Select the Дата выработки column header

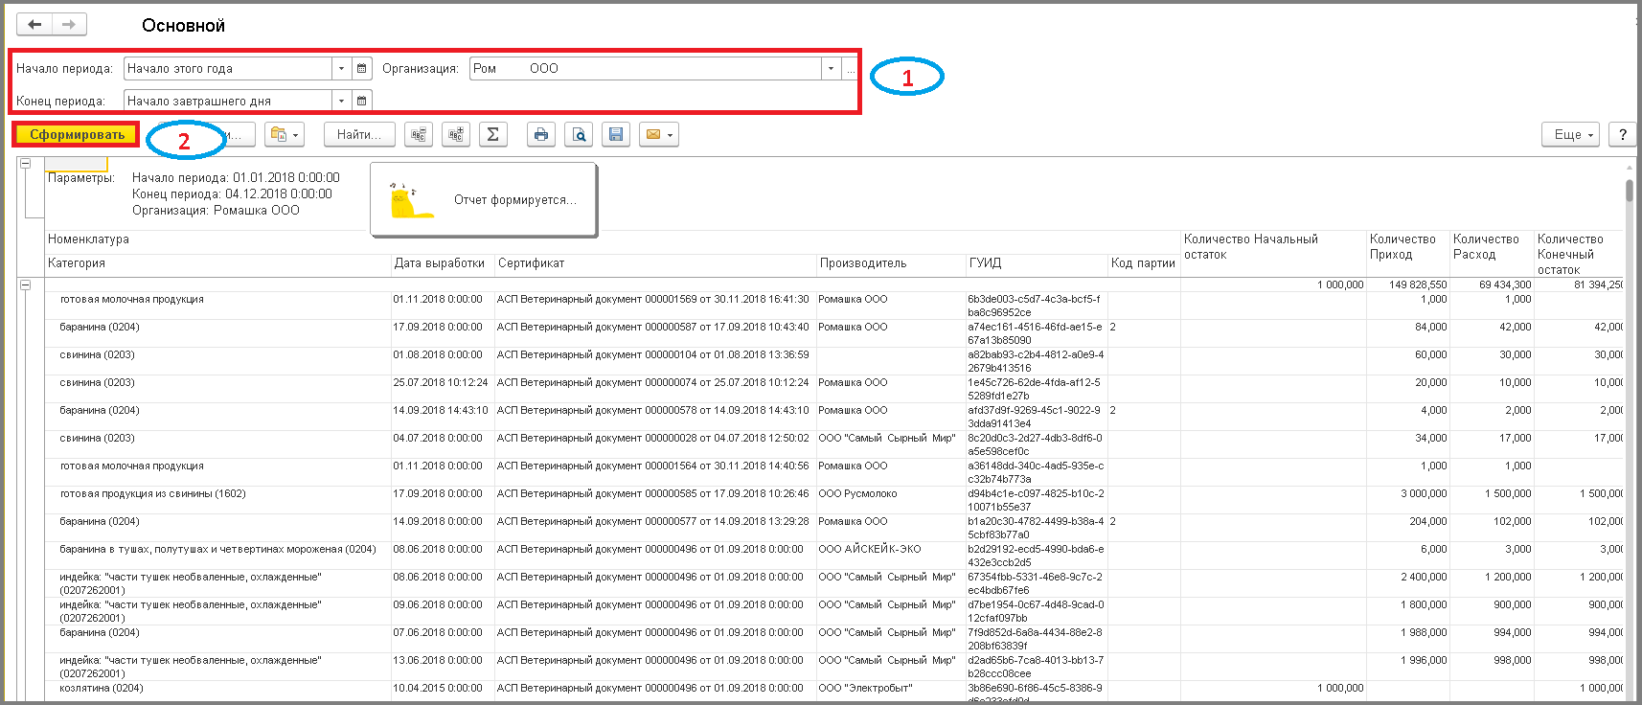click(443, 263)
